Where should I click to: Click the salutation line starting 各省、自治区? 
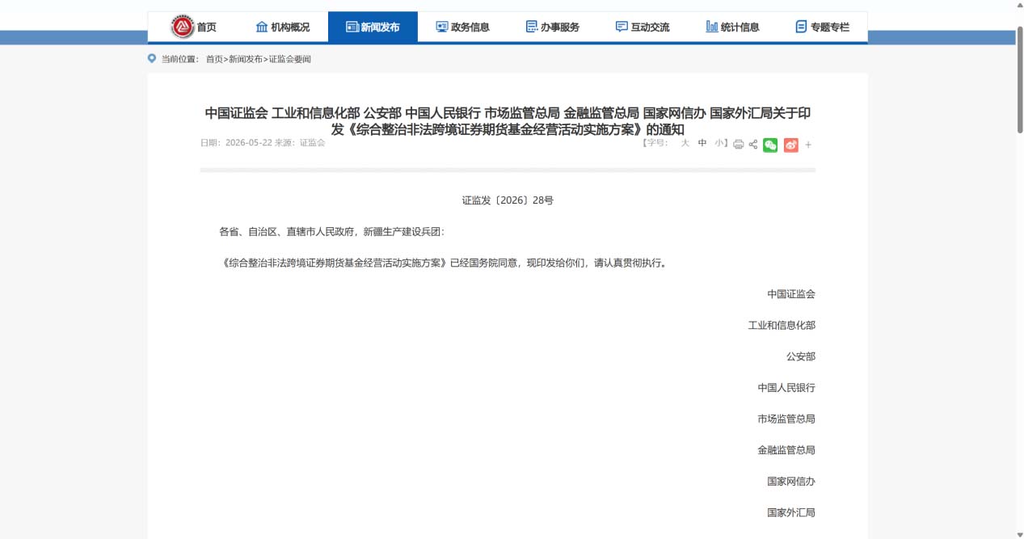(x=331, y=232)
